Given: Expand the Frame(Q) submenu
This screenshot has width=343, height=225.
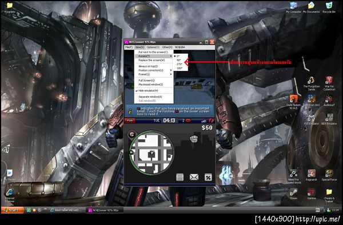Looking at the screenshot, I should coord(154,74).
